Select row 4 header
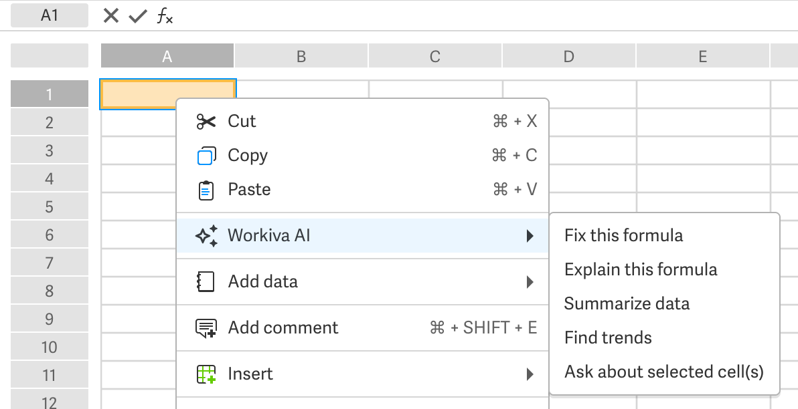This screenshot has height=409, width=798. (x=50, y=178)
